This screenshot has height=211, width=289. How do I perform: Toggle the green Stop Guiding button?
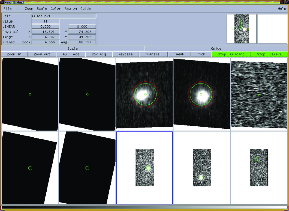click(231, 54)
